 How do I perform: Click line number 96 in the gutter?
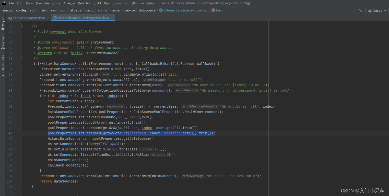point(10,133)
